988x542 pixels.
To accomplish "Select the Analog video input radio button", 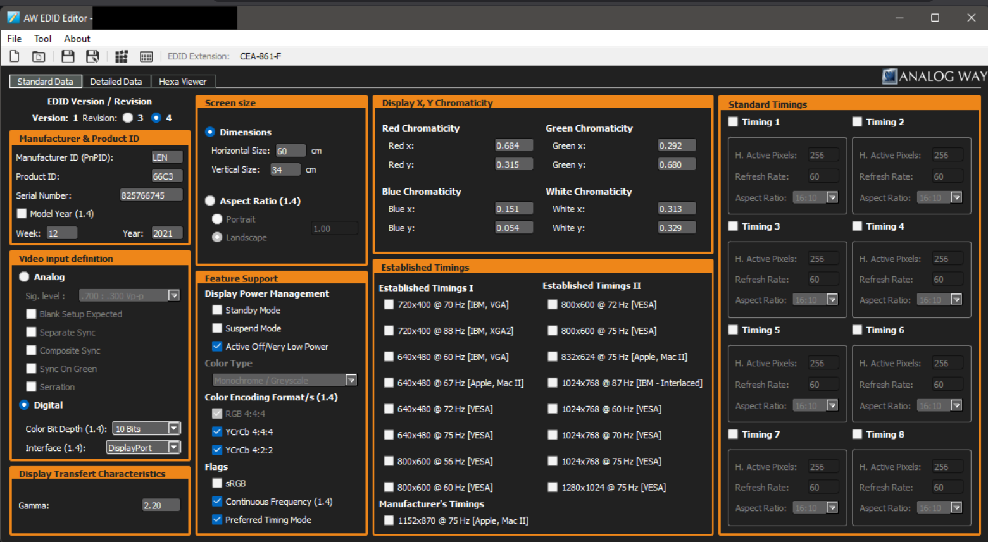I will 23,276.
